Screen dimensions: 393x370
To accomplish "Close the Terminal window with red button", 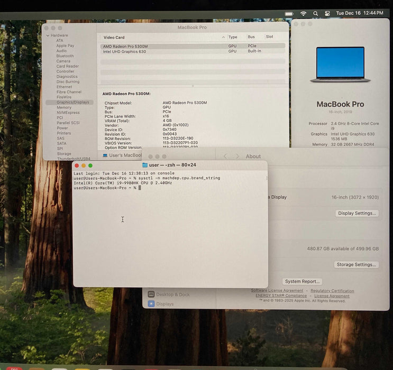I will click(77, 165).
